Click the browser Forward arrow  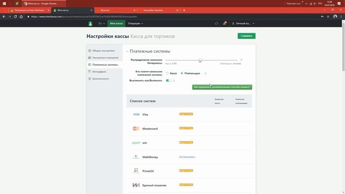coord(10,17)
